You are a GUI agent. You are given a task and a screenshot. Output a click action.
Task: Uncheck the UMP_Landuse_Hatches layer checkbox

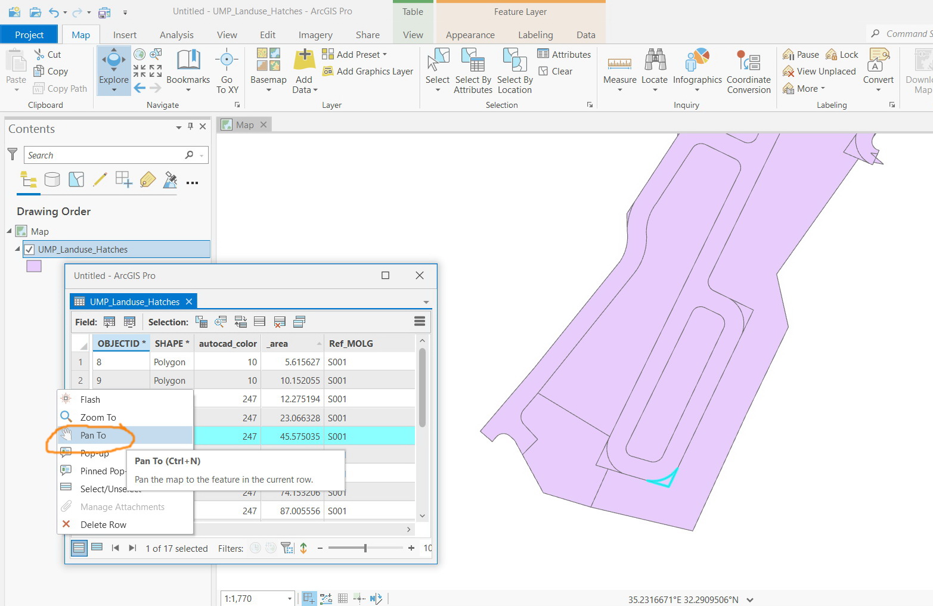(x=29, y=250)
